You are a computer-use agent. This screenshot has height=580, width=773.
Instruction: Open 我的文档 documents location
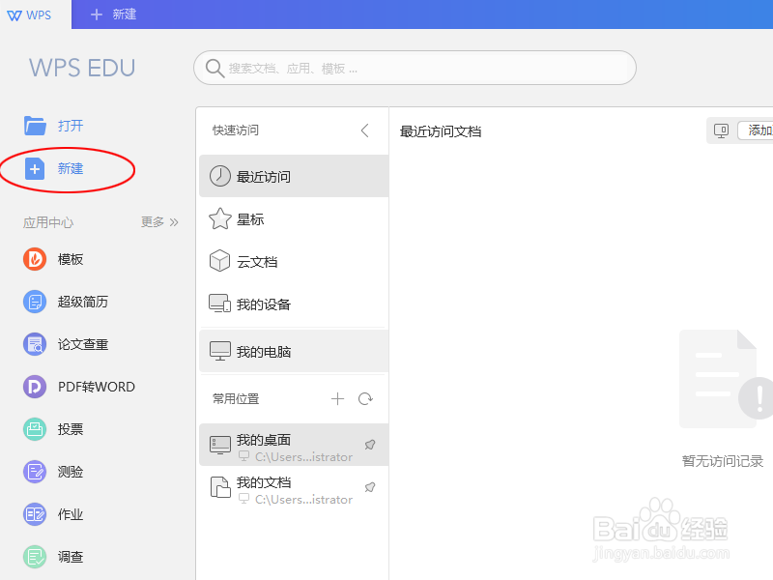[294, 488]
